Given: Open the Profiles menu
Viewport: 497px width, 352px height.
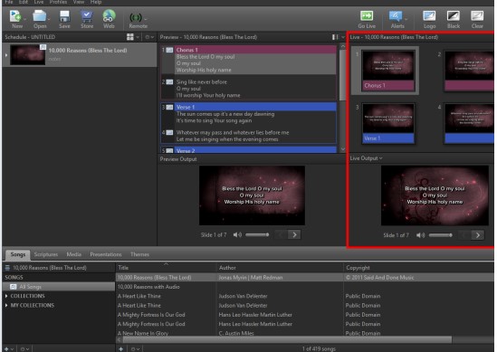Looking at the screenshot, I should [x=59, y=2].
